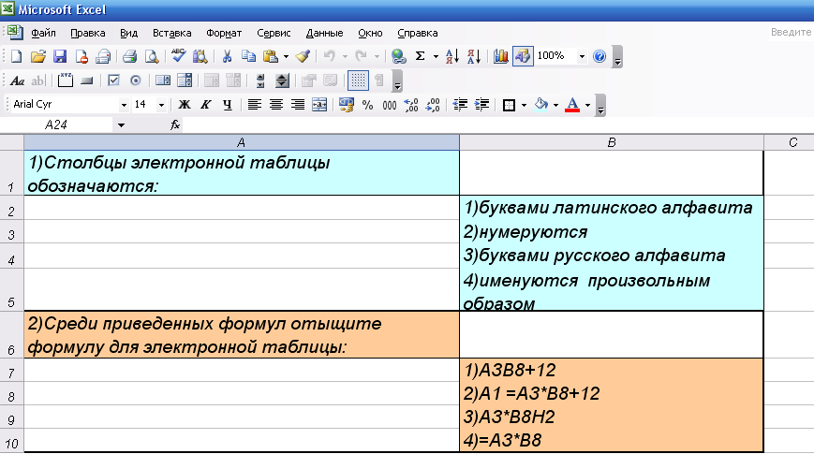Screen dimensions: 814x454
Task: Open the research binoculars-book icon
Action: 200,56
